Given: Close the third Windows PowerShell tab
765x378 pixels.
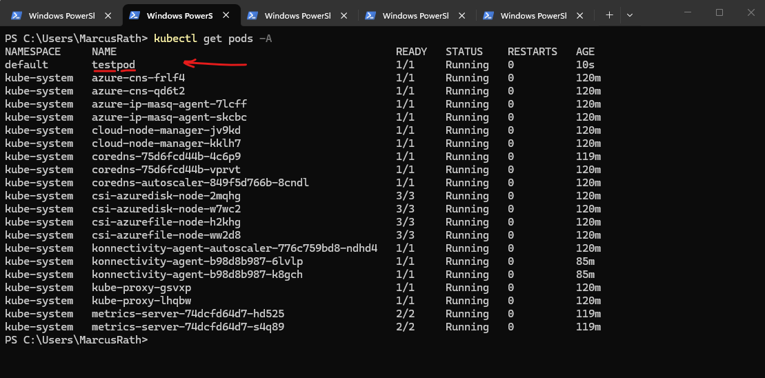Looking at the screenshot, I should click(x=343, y=15).
